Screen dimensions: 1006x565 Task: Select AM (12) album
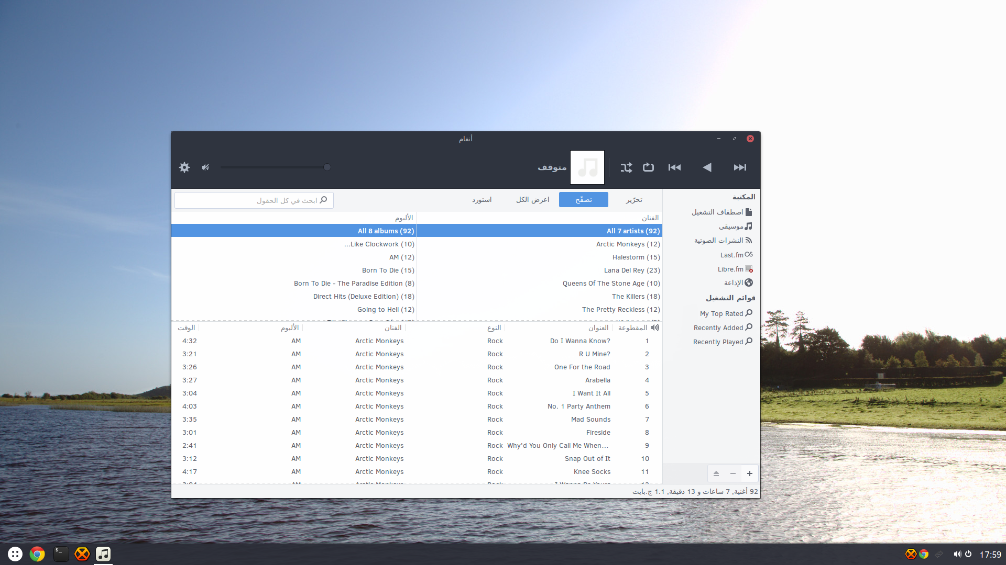pos(294,257)
